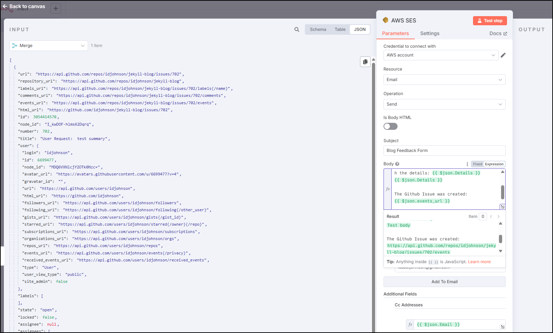Click the Add To Email button
Image resolution: width=553 pixels, height=333 pixels.
(x=444, y=282)
